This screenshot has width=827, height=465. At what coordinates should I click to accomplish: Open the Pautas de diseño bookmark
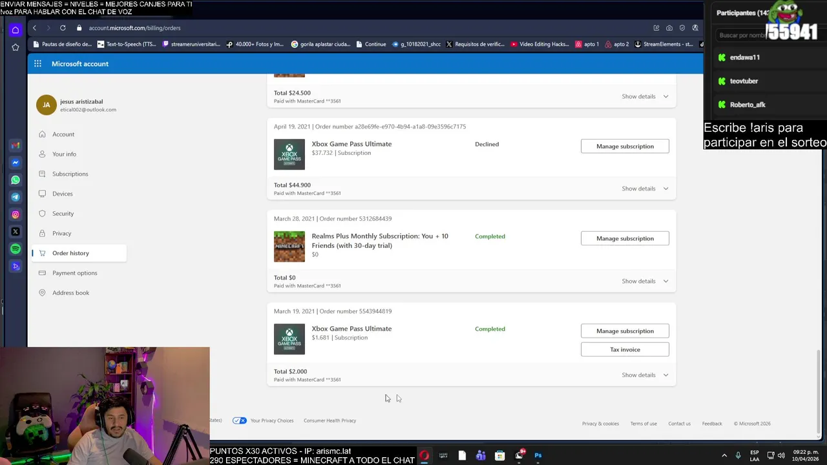(62, 45)
